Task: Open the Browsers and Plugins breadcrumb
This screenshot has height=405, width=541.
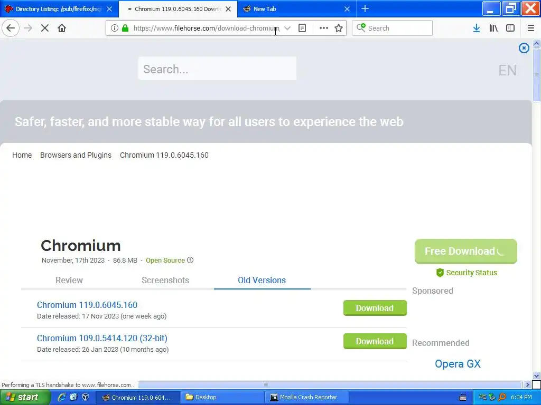Action: [x=76, y=155]
